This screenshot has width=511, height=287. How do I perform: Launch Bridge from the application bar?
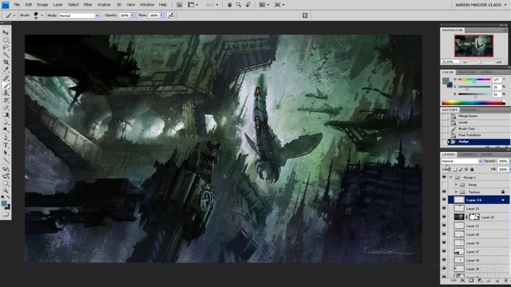tap(179, 5)
